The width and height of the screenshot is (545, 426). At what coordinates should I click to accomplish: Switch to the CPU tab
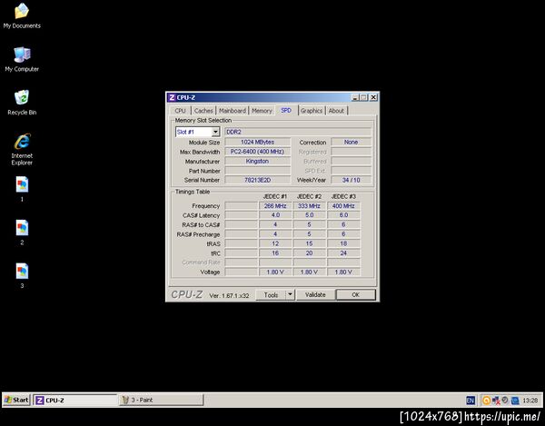pyautogui.click(x=181, y=111)
